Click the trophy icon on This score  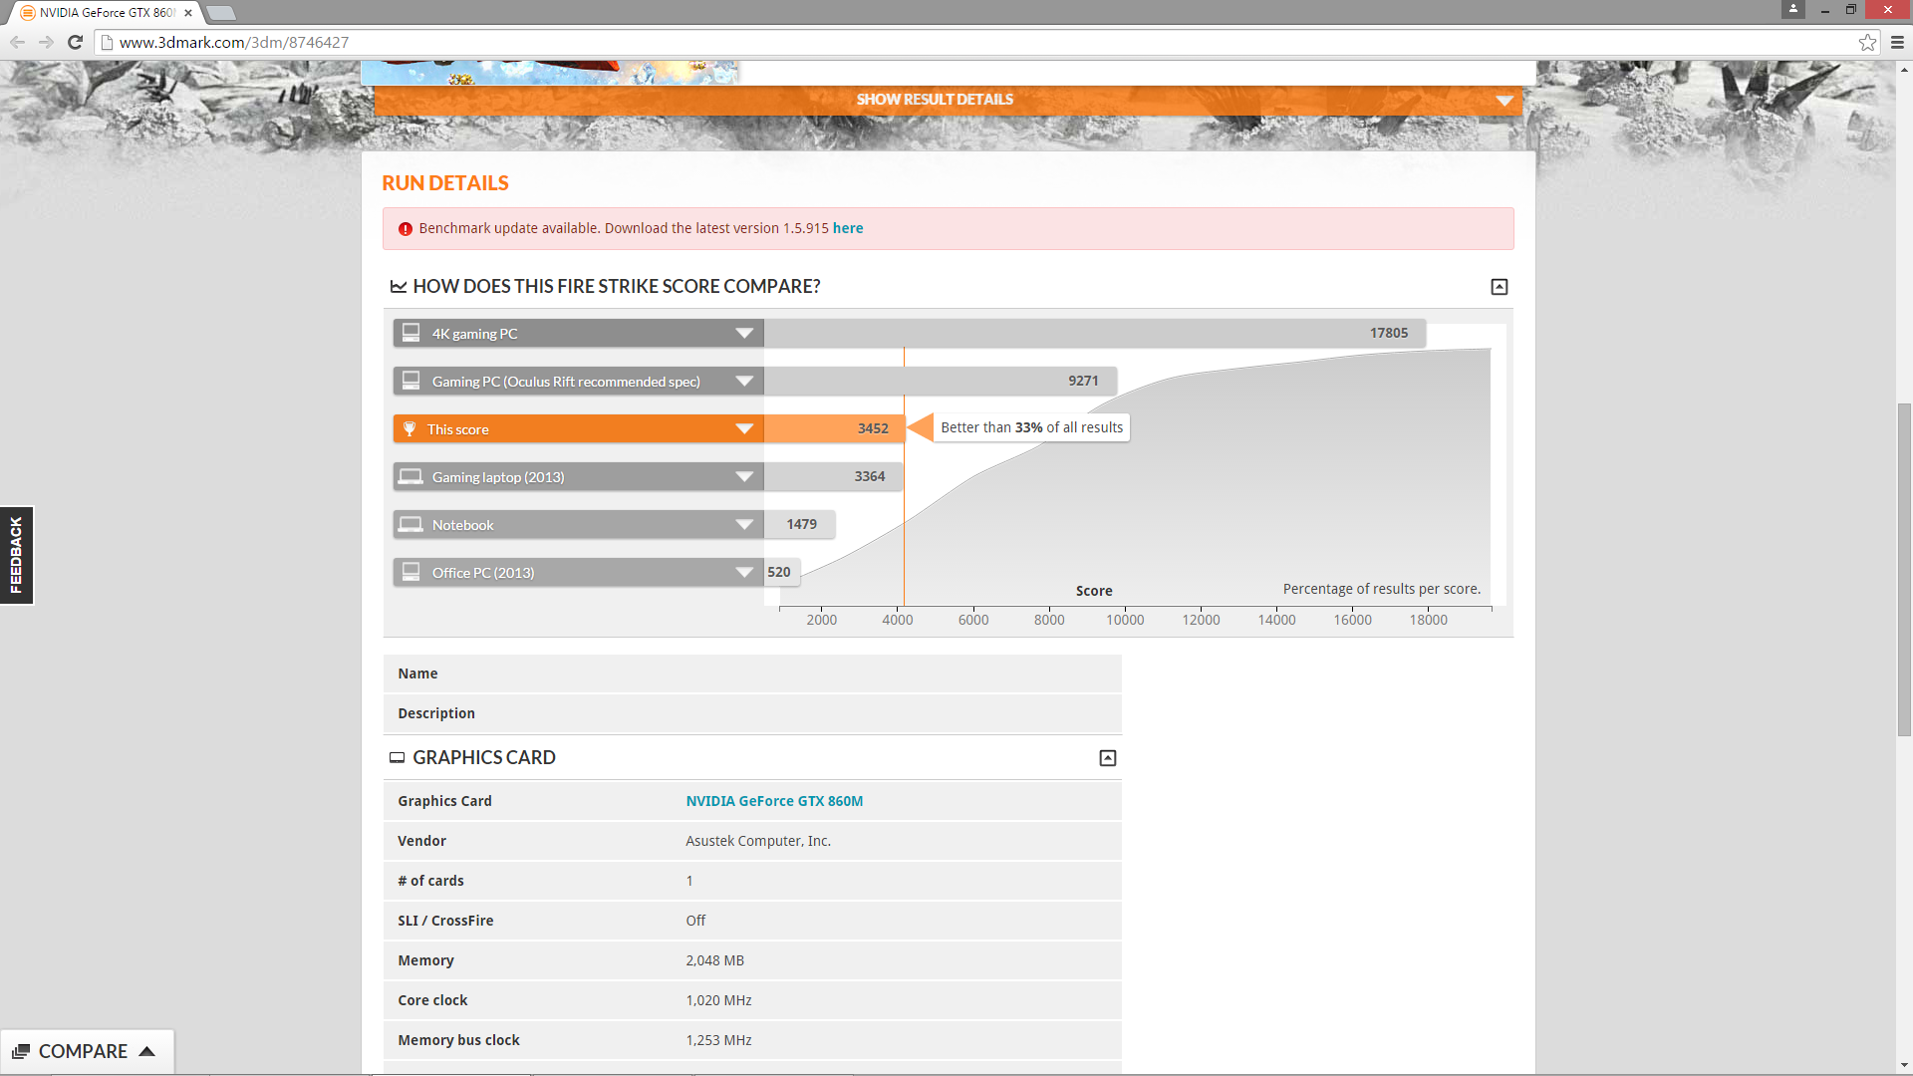pyautogui.click(x=410, y=429)
